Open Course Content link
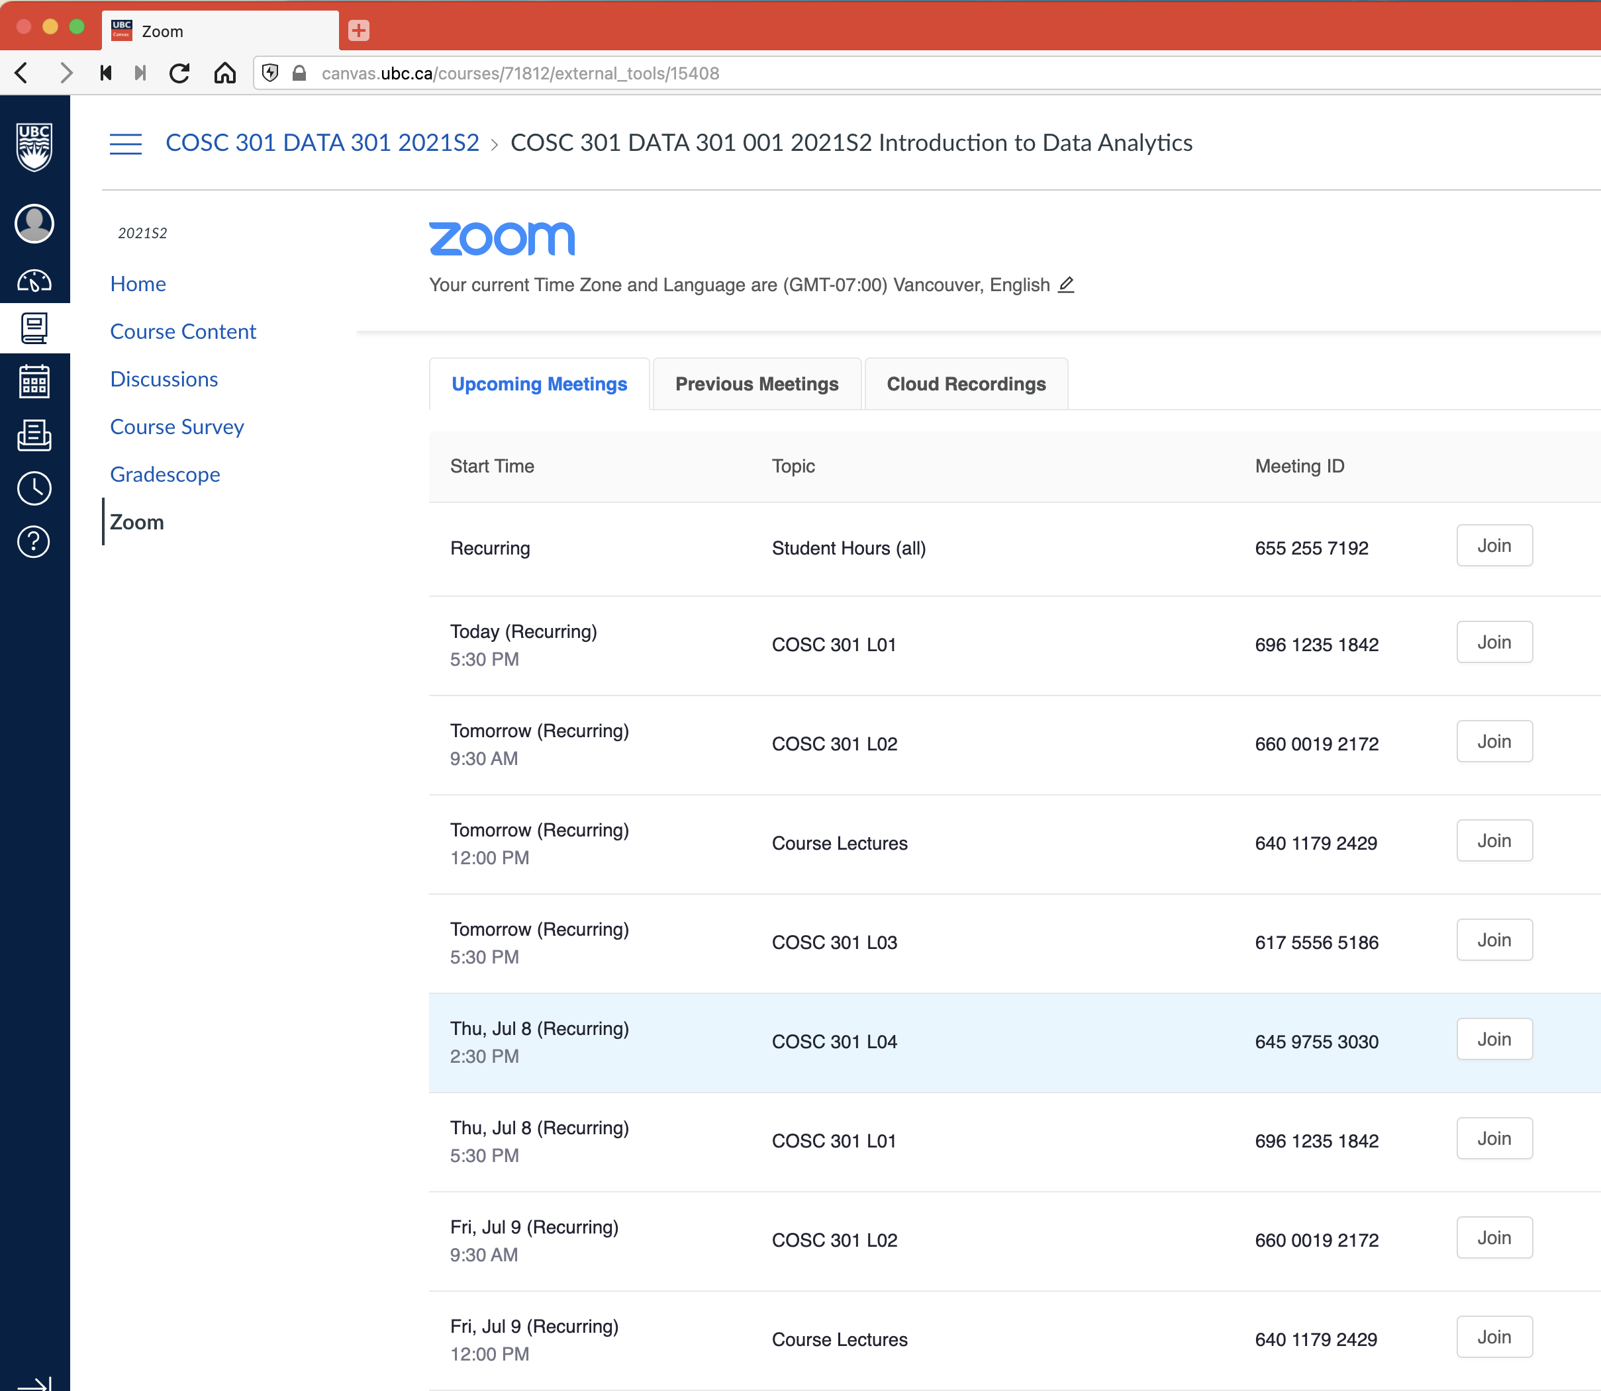Viewport: 1601px width, 1391px height. (x=183, y=332)
